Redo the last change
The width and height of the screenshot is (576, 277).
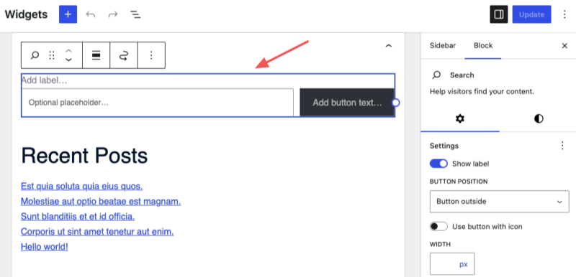pyautogui.click(x=113, y=14)
